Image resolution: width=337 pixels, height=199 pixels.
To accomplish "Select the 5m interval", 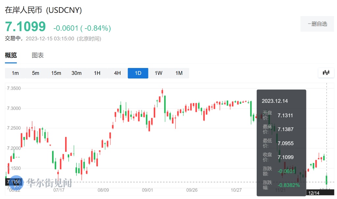I will click(36, 73).
